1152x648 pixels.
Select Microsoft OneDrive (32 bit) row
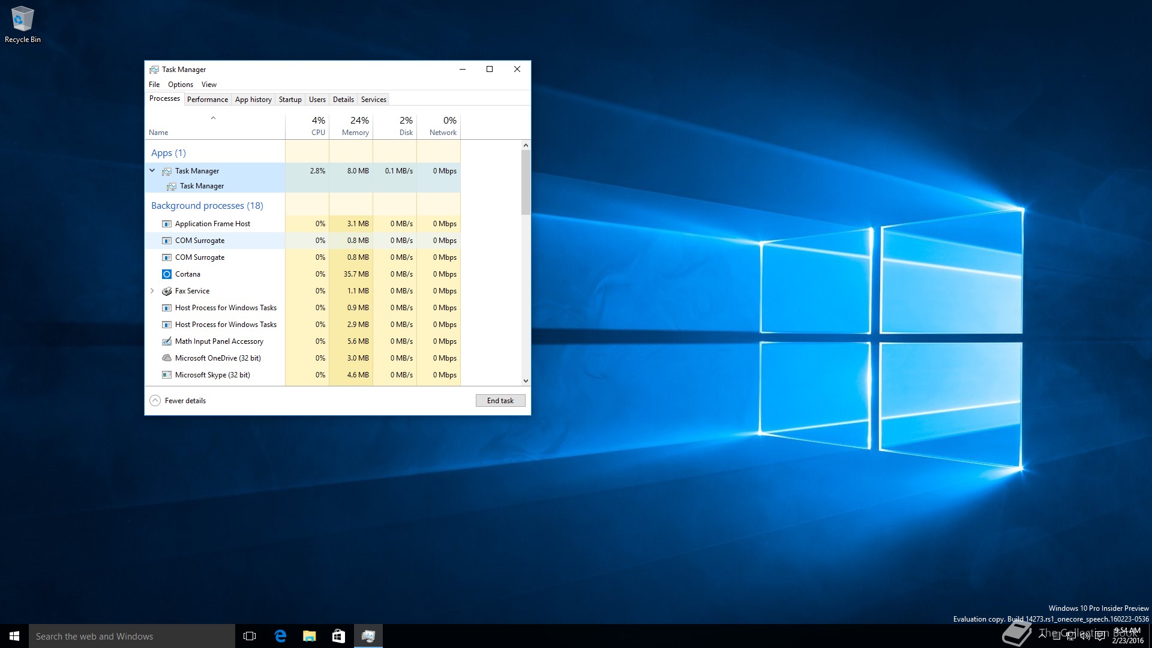click(x=303, y=358)
